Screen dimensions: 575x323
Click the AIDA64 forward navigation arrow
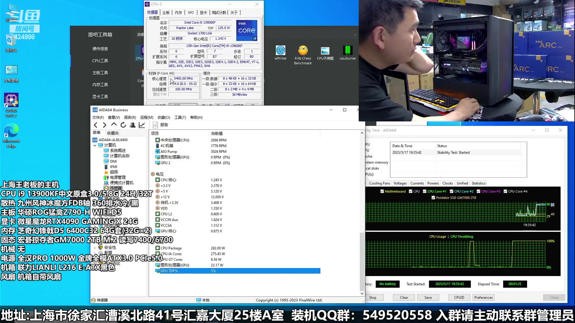click(x=105, y=125)
